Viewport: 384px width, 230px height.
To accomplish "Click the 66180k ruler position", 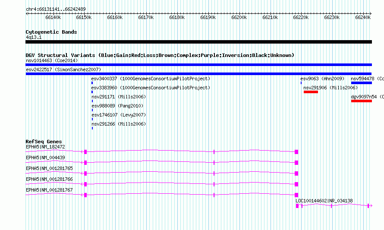I will (x=177, y=17).
